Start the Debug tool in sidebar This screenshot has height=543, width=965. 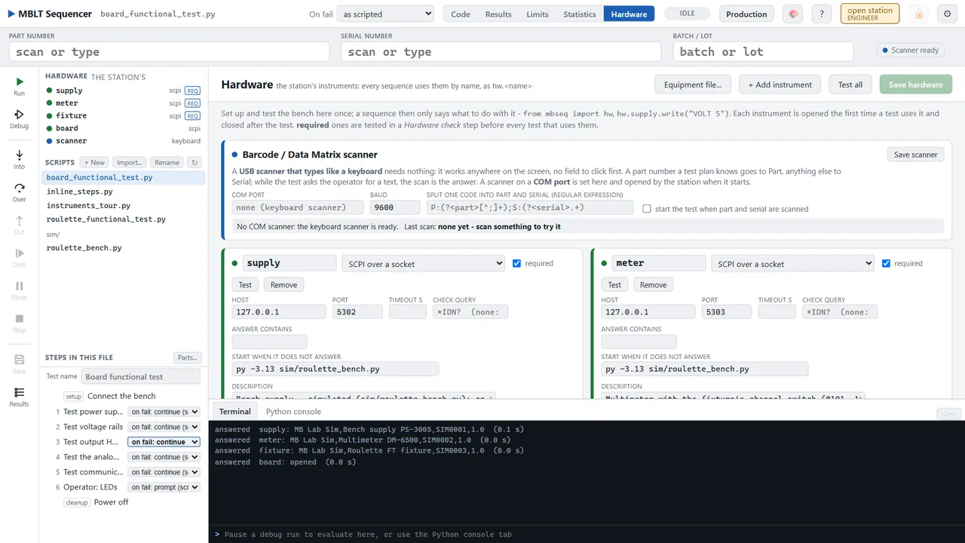[19, 115]
